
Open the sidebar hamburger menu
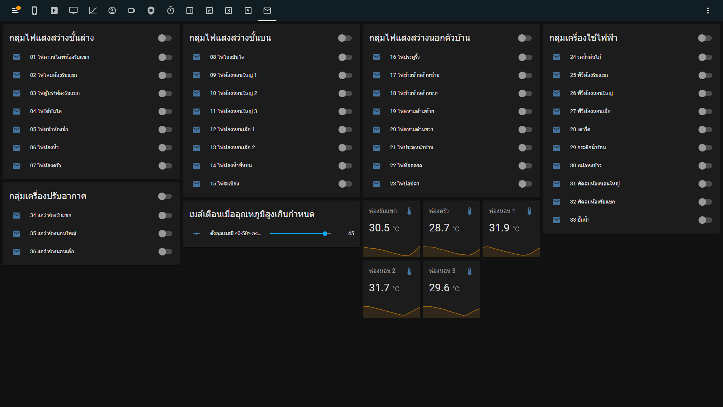point(15,11)
